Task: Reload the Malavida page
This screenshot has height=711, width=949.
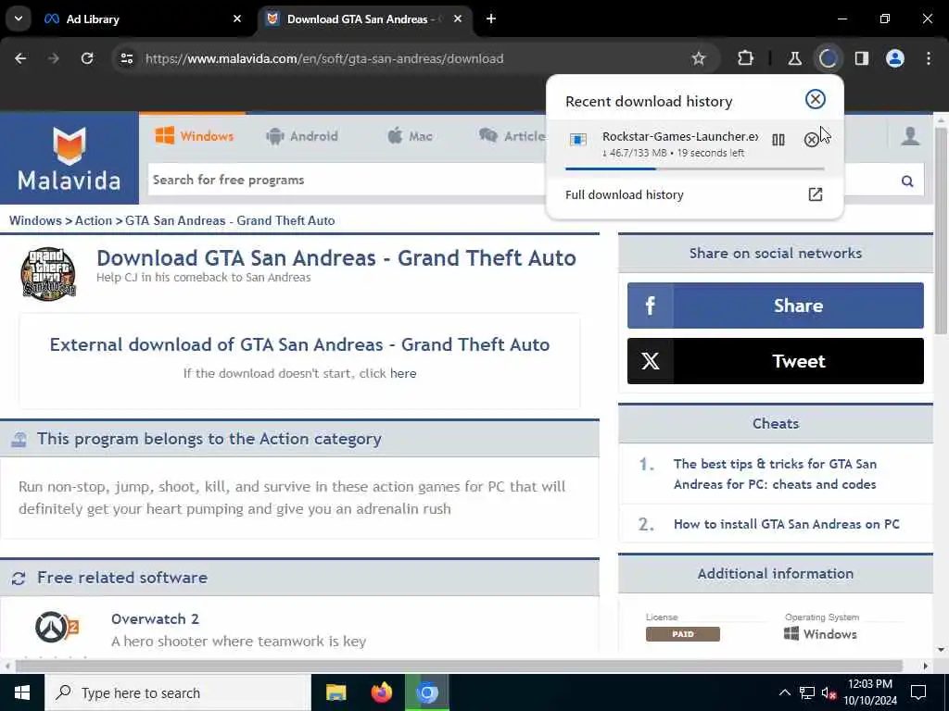Action: click(87, 58)
